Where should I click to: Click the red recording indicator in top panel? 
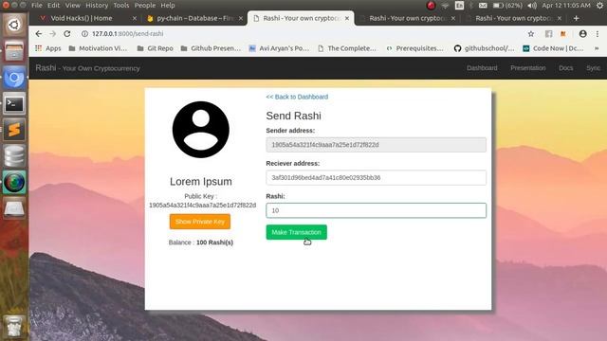pos(431,6)
